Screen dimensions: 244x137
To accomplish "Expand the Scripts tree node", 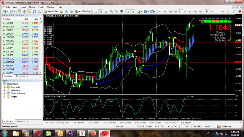I will [5, 97].
